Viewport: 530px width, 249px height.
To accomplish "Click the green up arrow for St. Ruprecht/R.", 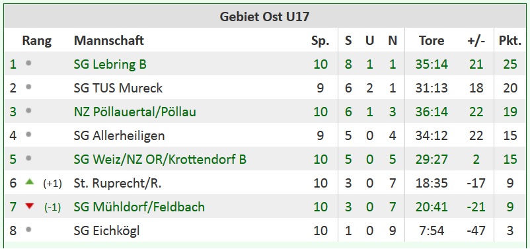I will (30, 182).
